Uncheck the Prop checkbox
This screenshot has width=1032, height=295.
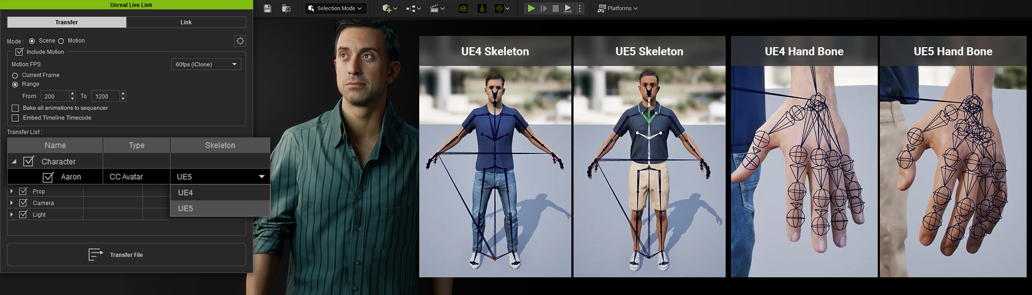(x=23, y=191)
